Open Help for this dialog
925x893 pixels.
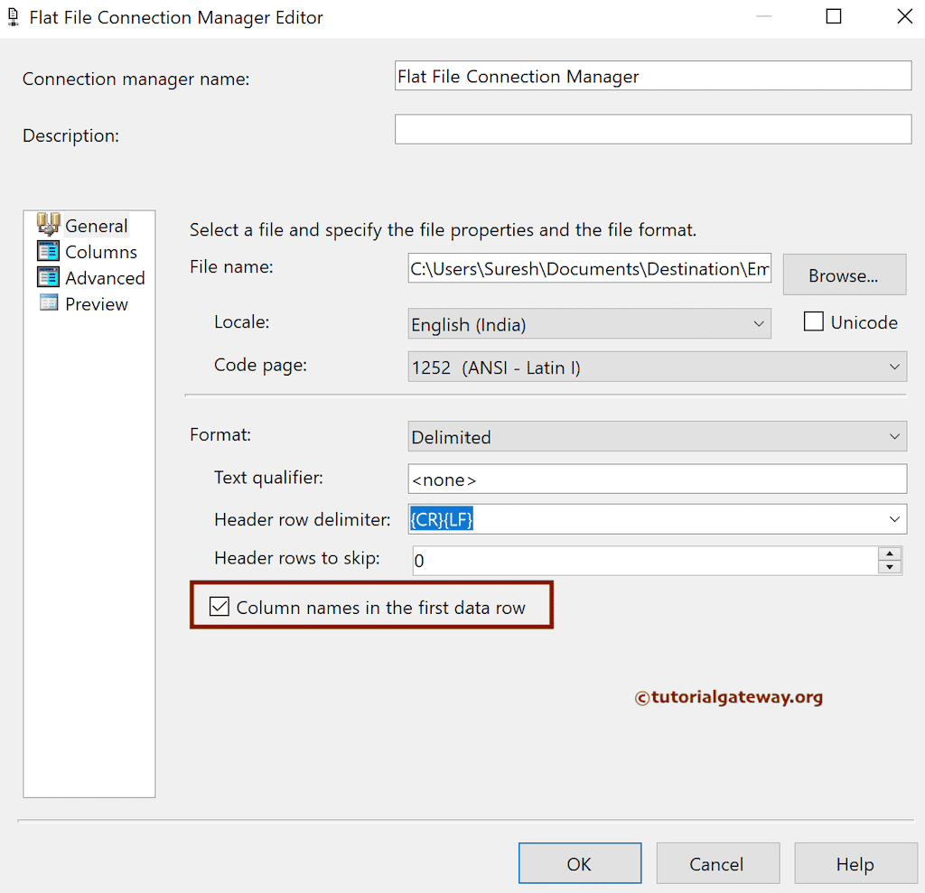coord(855,863)
